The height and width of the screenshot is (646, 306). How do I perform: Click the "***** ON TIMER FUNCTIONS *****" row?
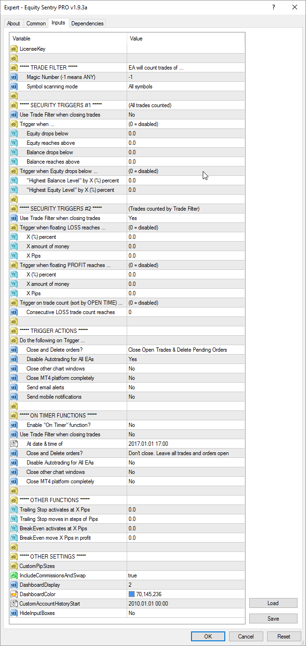point(127,416)
